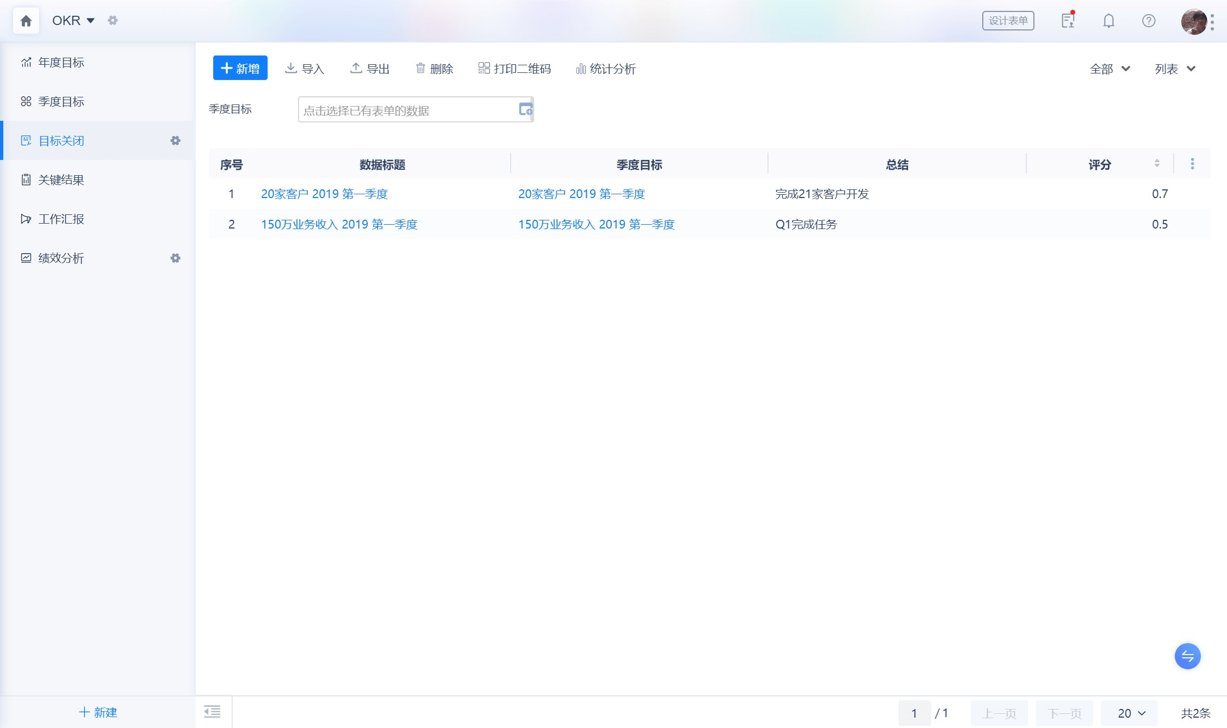Open 关键结果 in sidebar

pyautogui.click(x=61, y=180)
